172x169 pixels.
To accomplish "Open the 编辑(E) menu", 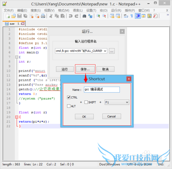I will coord(22,11).
